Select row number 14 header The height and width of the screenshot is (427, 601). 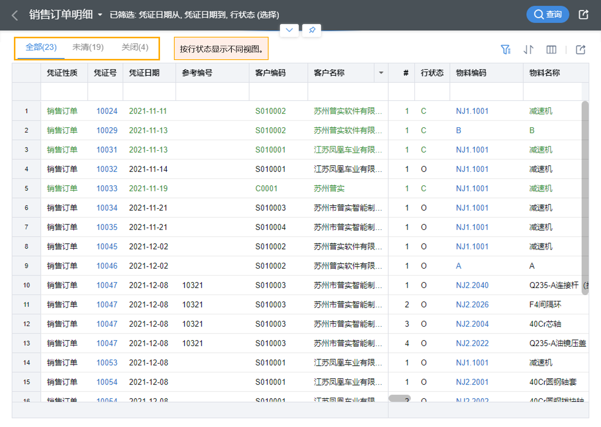coord(26,362)
